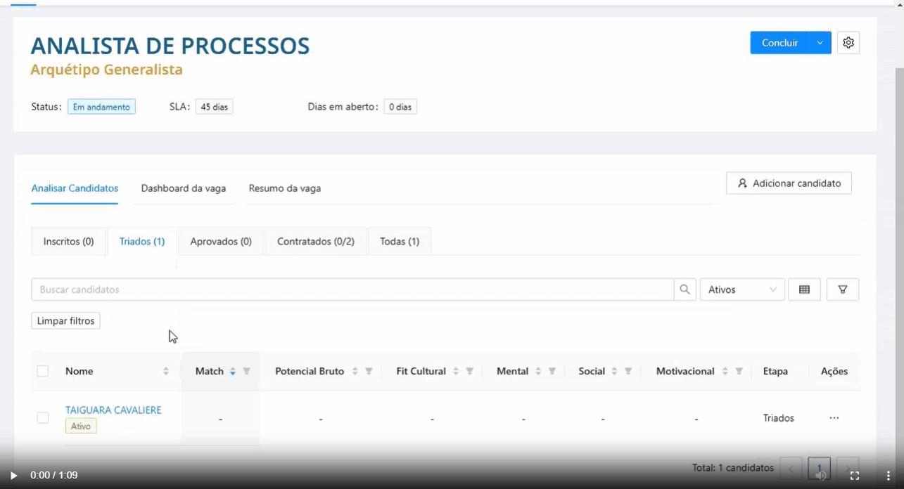Expand the Concluir dropdown arrow
The image size is (904, 489).
tap(820, 43)
